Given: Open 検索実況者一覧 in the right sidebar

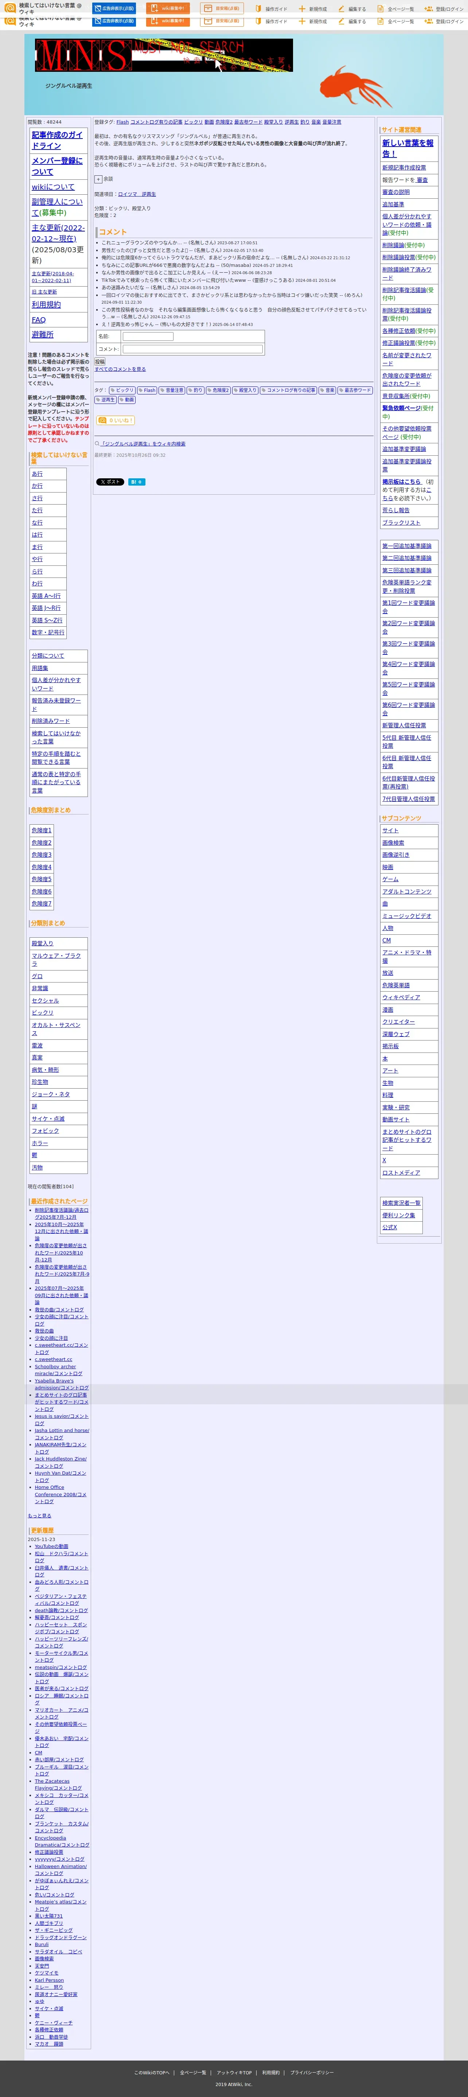Looking at the screenshot, I should tap(401, 1203).
